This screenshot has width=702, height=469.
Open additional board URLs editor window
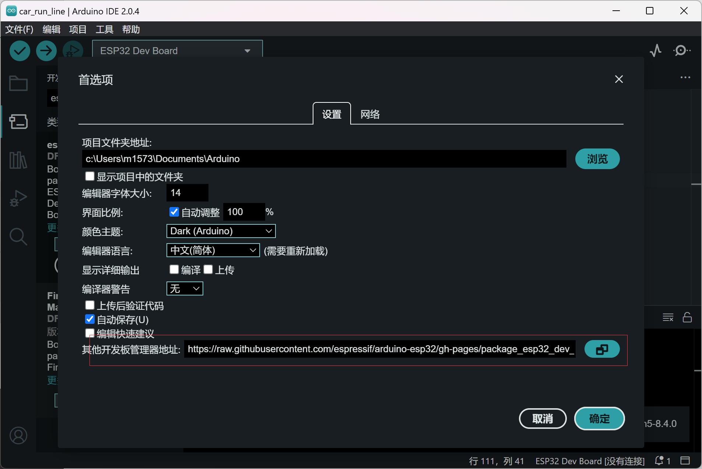click(602, 349)
